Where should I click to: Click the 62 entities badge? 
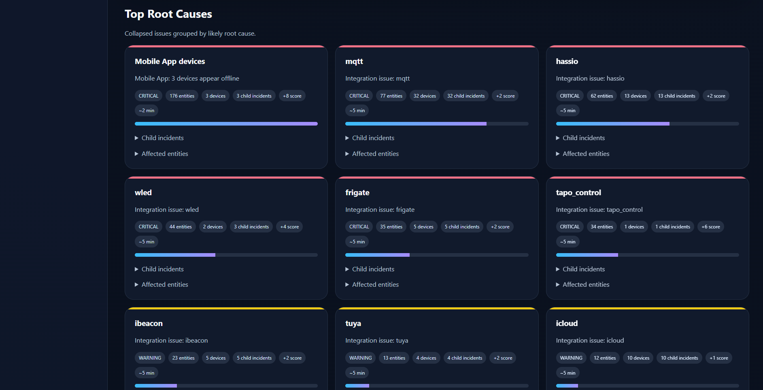602,96
